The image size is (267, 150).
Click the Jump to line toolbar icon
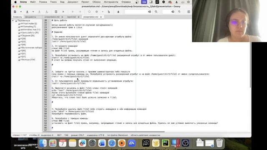pyautogui.click(x=179, y=12)
